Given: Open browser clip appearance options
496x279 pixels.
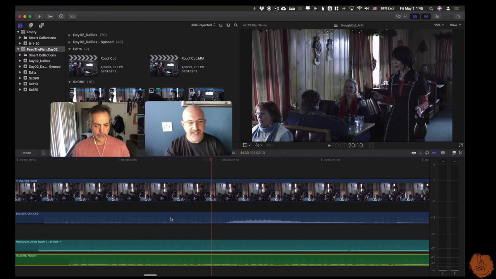Looking at the screenshot, I should click(228, 25).
